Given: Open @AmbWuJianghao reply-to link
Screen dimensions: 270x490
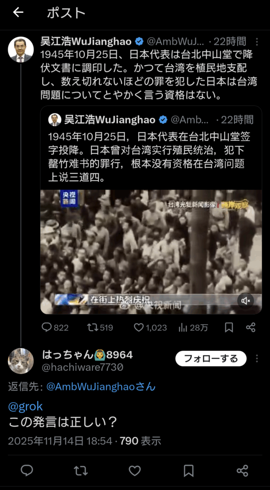Looking at the screenshot, I should 101,386.
